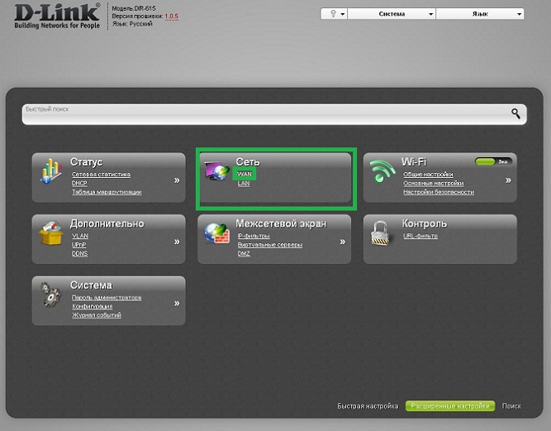This screenshot has height=431, width=551.
Task: Click the Контроль padlock icon
Action: coord(382,234)
